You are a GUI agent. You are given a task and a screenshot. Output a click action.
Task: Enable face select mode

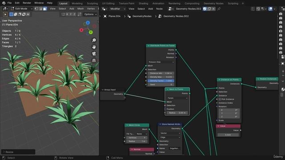click(x=45, y=9)
